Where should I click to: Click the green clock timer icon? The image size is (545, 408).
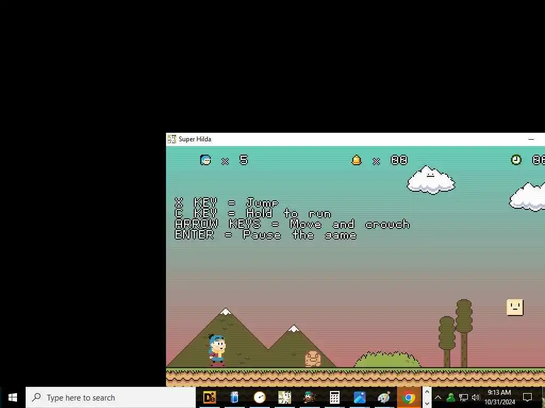pyautogui.click(x=516, y=160)
